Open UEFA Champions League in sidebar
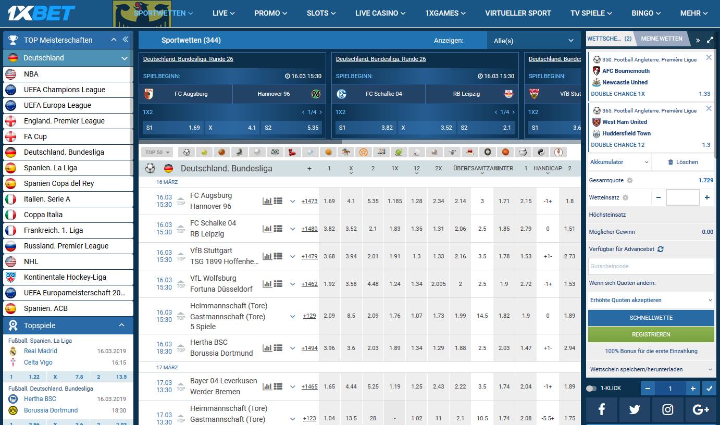 point(68,90)
